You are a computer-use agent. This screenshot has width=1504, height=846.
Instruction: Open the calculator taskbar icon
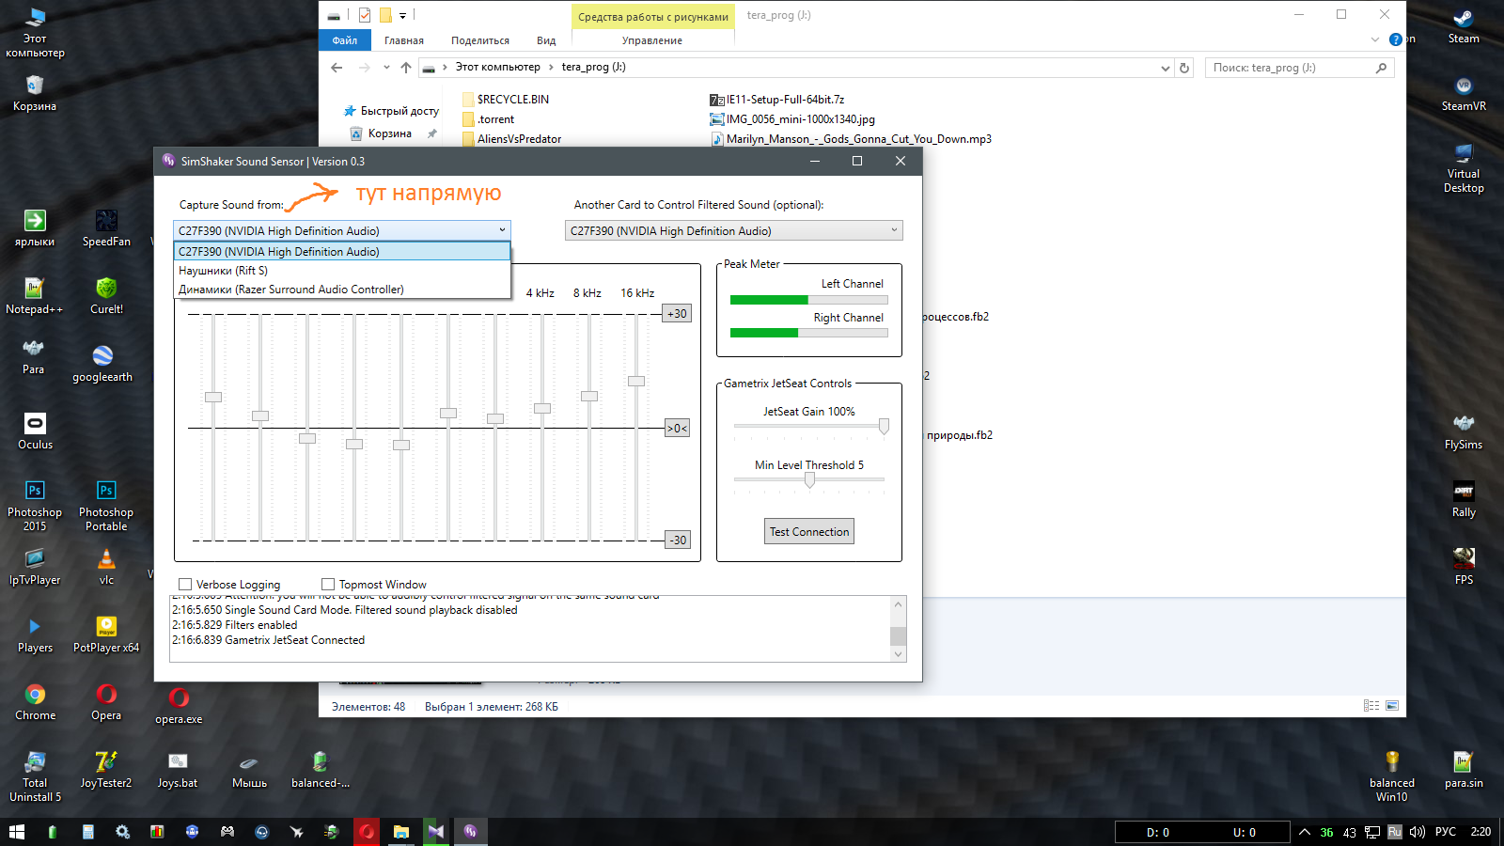pyautogui.click(x=87, y=831)
